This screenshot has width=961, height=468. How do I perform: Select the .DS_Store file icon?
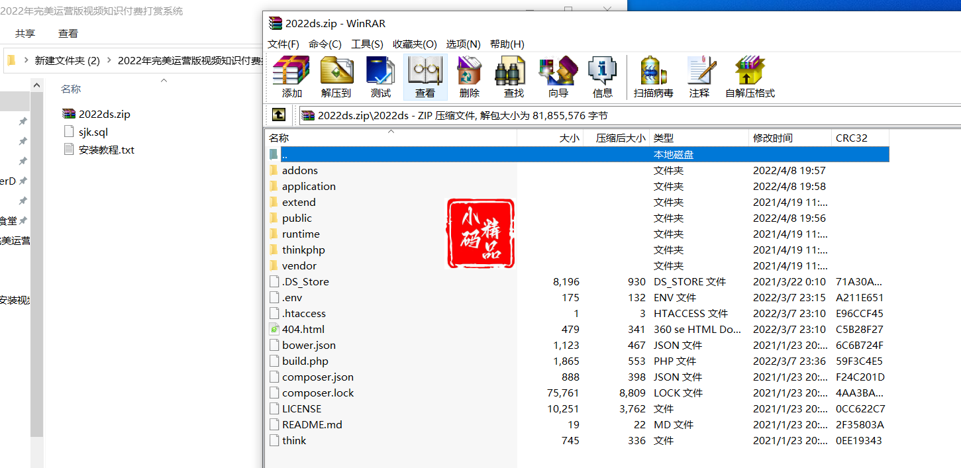point(274,281)
